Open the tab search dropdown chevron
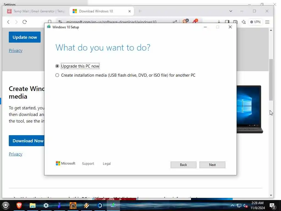Image resolution: width=281 pixels, height=211 pixels. pyautogui.click(x=231, y=11)
